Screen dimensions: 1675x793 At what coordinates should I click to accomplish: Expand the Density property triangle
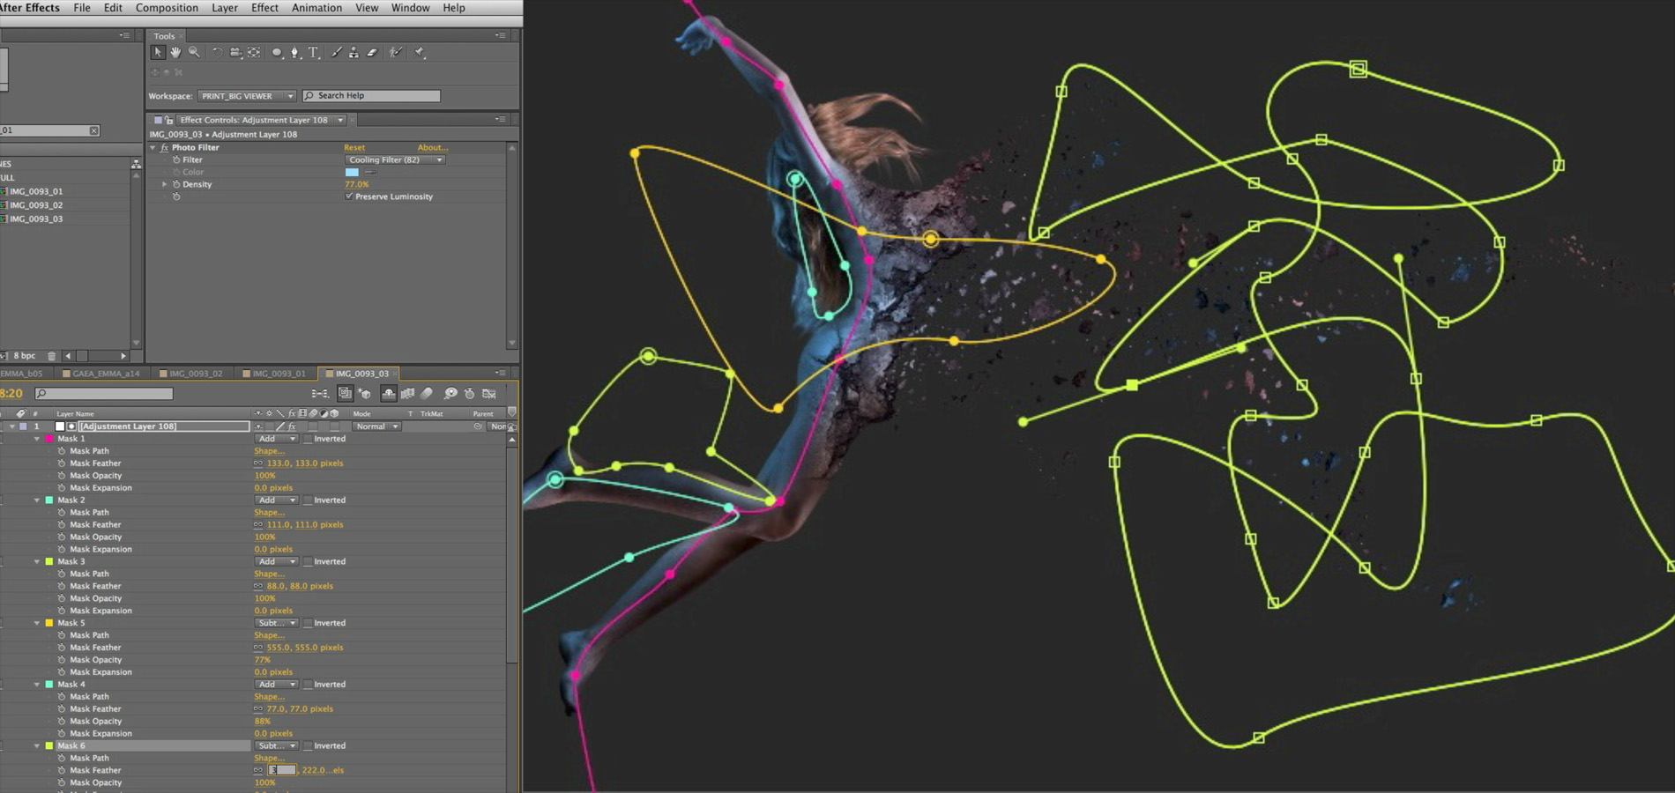pyautogui.click(x=165, y=184)
